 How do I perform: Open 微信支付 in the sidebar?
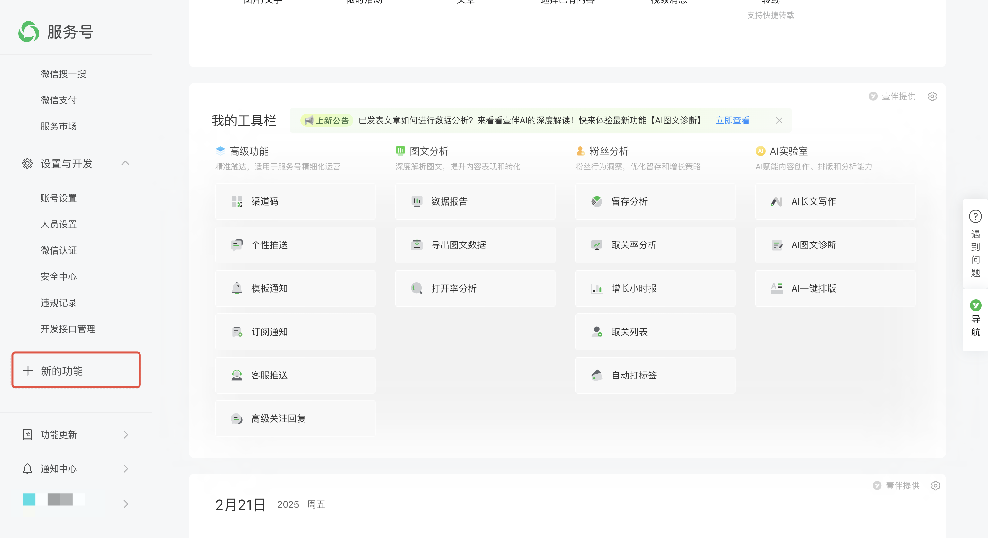pyautogui.click(x=59, y=100)
